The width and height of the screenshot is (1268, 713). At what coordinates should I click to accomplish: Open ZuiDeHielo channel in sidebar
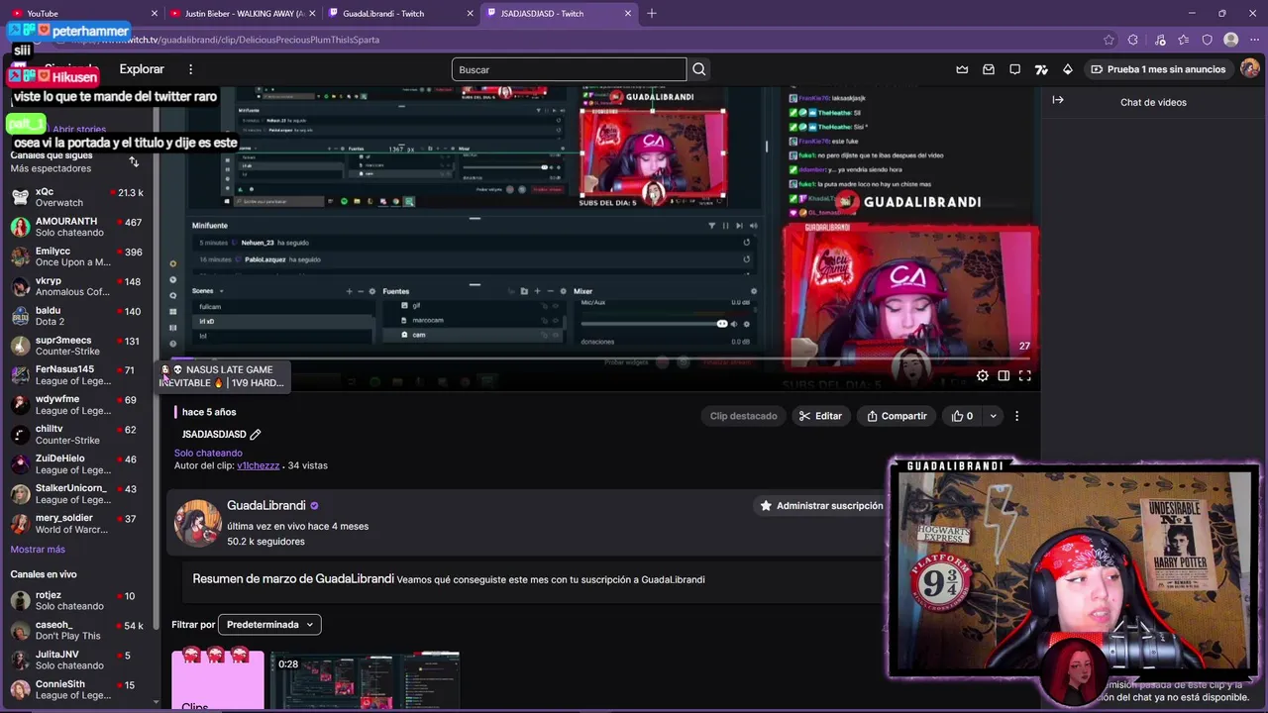coord(77,463)
